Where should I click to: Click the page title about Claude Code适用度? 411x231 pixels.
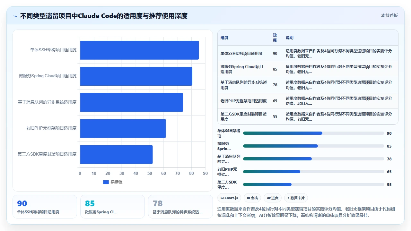coord(104,16)
